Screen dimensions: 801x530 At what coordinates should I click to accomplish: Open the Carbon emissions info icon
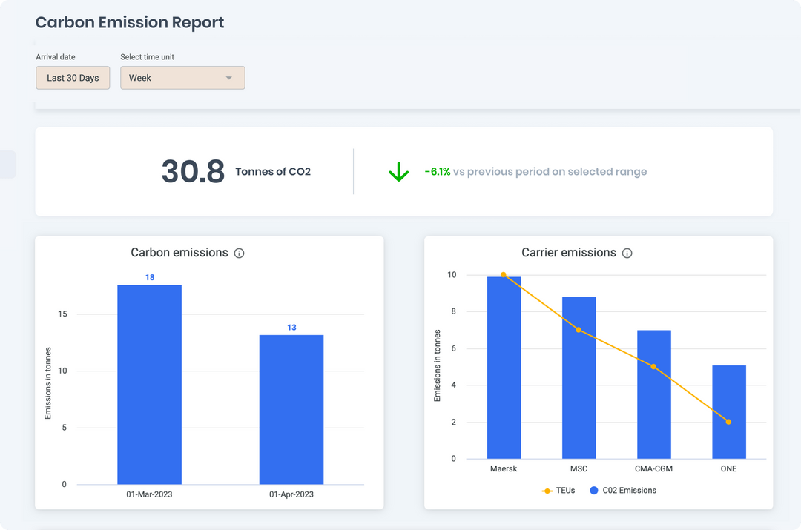239,253
